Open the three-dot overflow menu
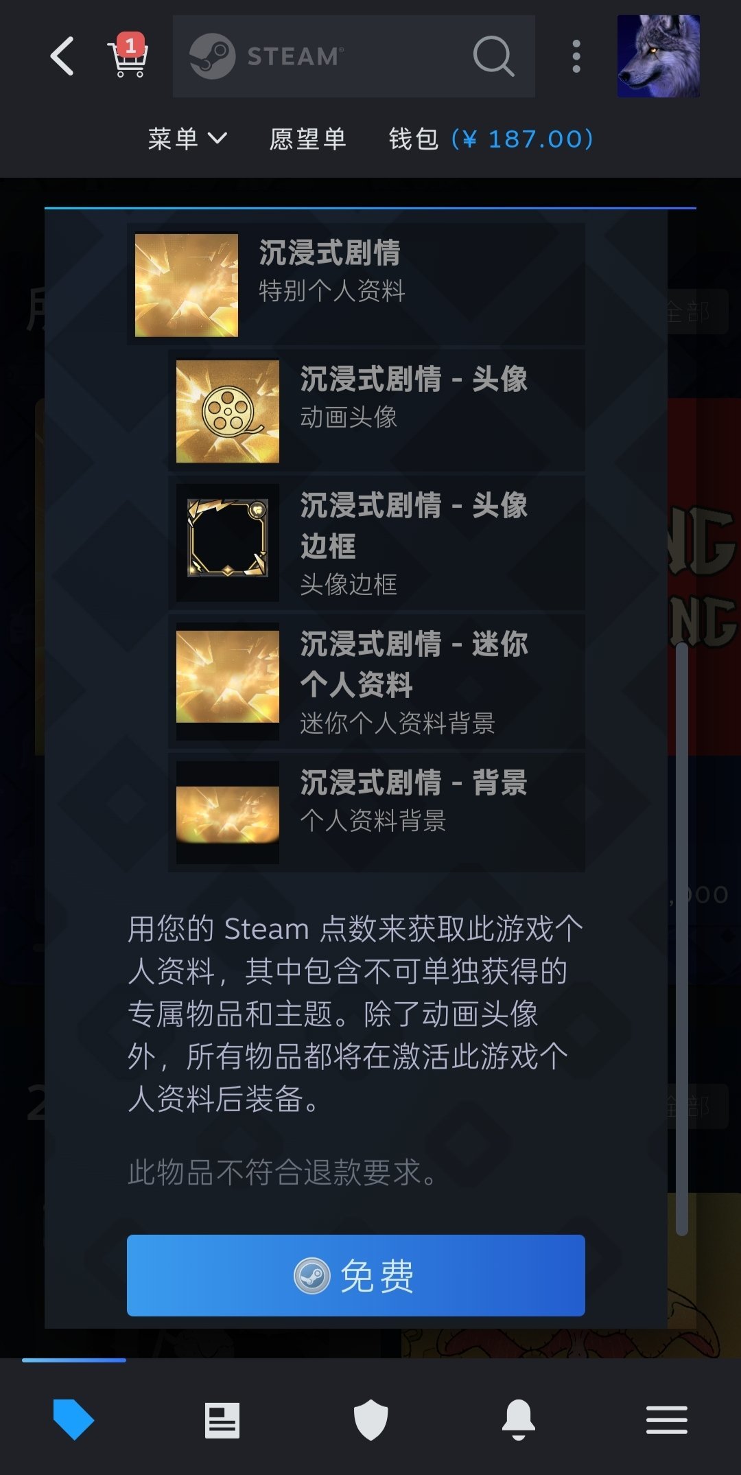 [x=576, y=56]
